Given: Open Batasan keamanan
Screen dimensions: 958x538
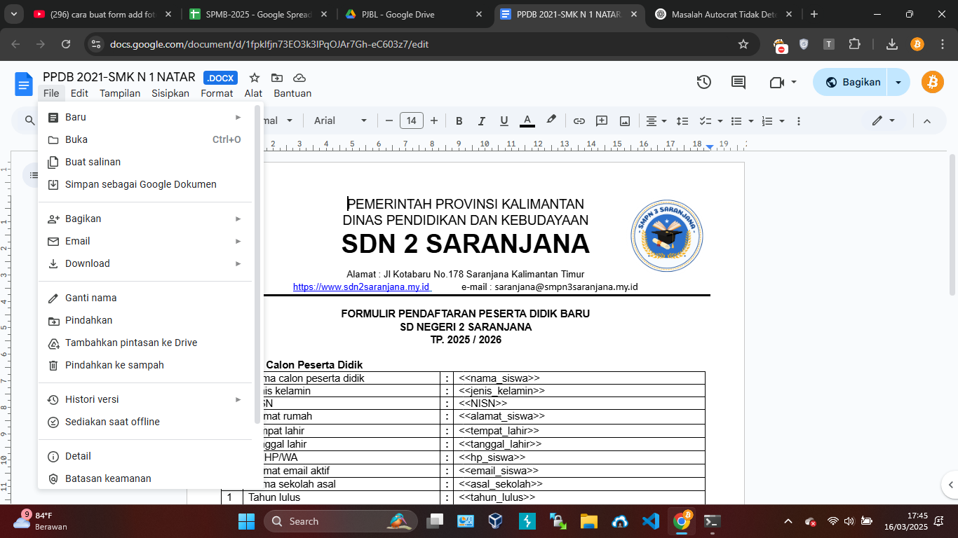Looking at the screenshot, I should [145, 478].
